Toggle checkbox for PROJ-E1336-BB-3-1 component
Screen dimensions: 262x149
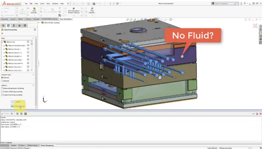[x=28, y=56]
